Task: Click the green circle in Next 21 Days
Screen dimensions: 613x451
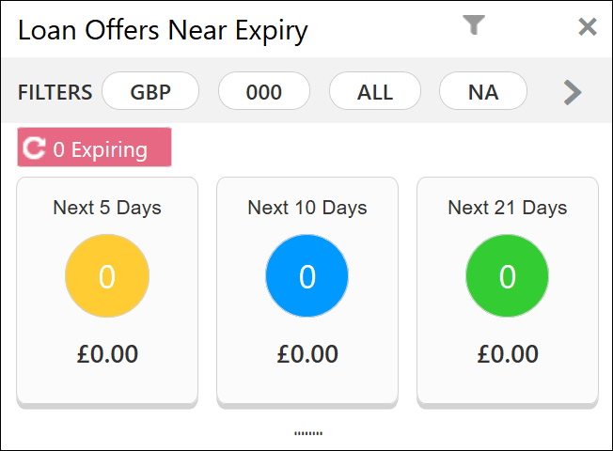Action: point(508,276)
